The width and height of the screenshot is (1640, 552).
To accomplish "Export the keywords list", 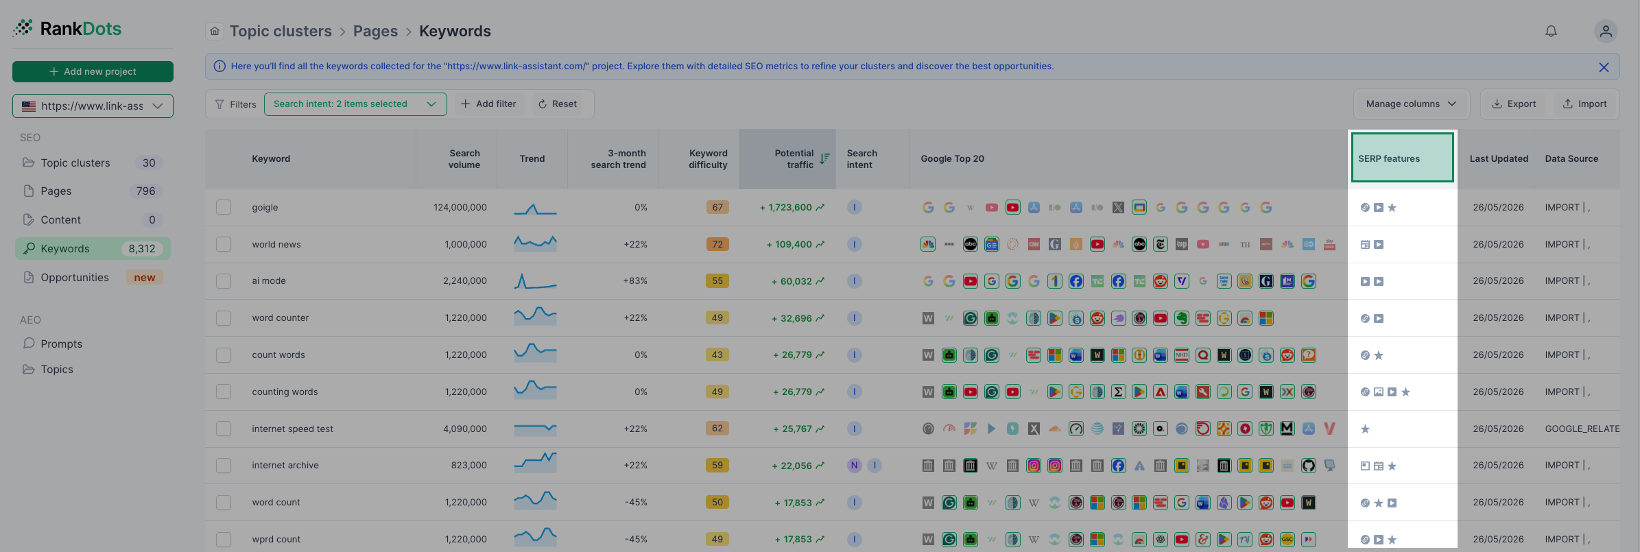I will pyautogui.click(x=1514, y=104).
